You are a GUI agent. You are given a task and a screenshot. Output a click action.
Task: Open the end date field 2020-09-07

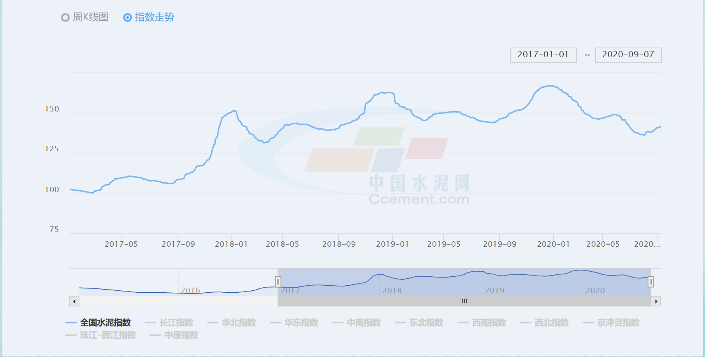(x=628, y=55)
